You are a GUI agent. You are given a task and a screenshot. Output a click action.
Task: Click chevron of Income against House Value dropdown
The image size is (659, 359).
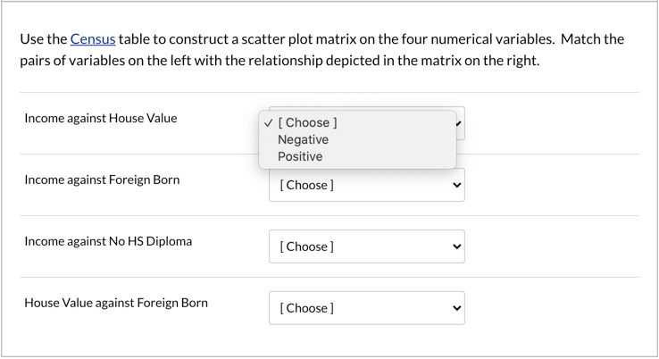[x=459, y=124]
